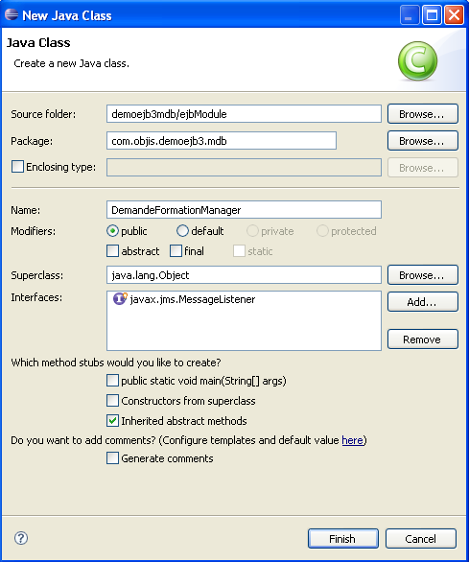Enable Generate comments option
Viewport: 469px width, 562px height.
[x=112, y=458]
